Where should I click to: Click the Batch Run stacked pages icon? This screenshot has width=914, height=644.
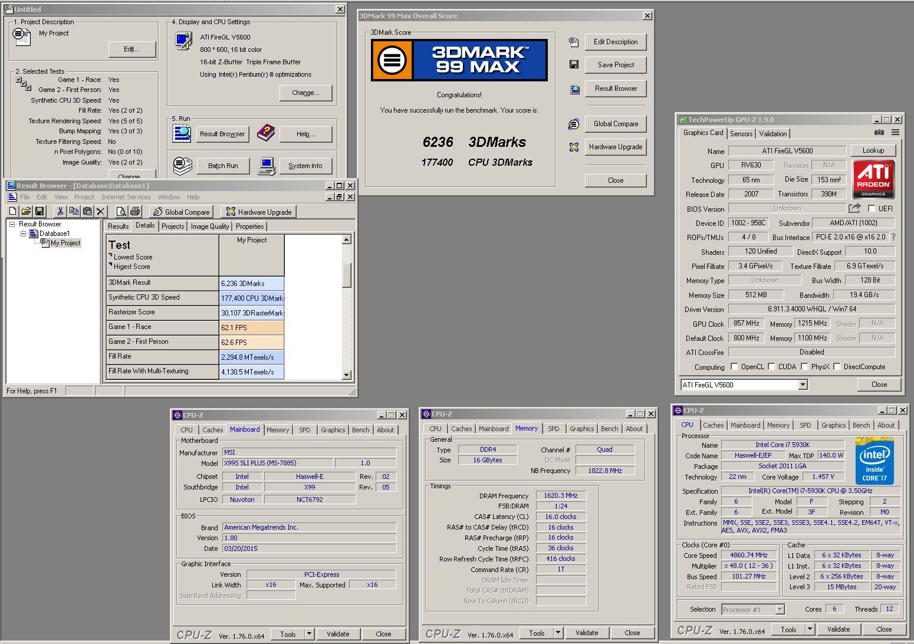click(183, 166)
